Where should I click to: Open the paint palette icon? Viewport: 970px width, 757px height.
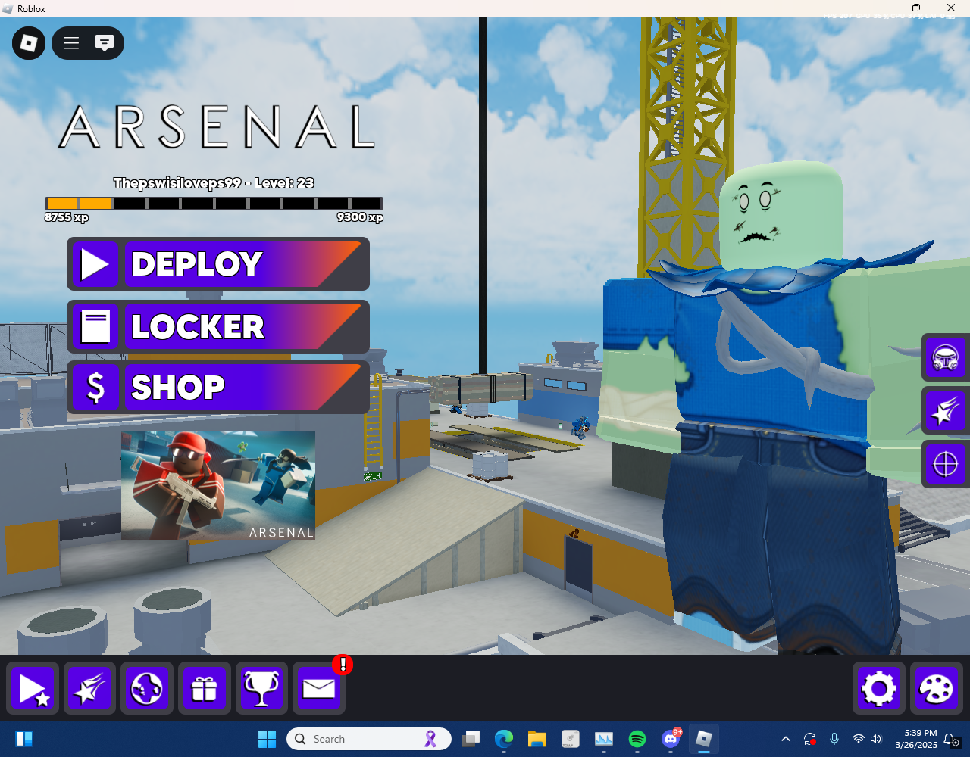click(x=936, y=688)
